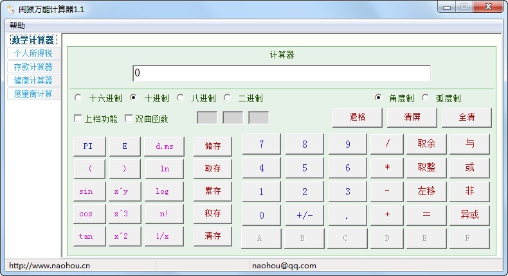Apply the sin function
Screen dimensions: 508x276
click(89, 191)
